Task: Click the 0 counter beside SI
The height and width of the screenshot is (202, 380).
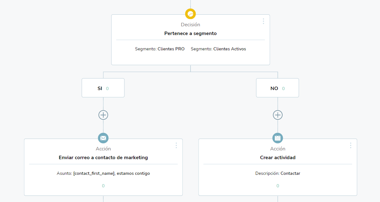Action: coord(107,88)
